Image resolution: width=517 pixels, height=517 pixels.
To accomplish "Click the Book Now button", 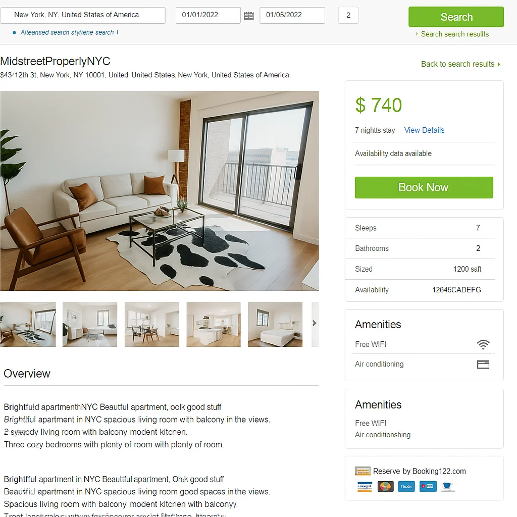I will pyautogui.click(x=424, y=187).
